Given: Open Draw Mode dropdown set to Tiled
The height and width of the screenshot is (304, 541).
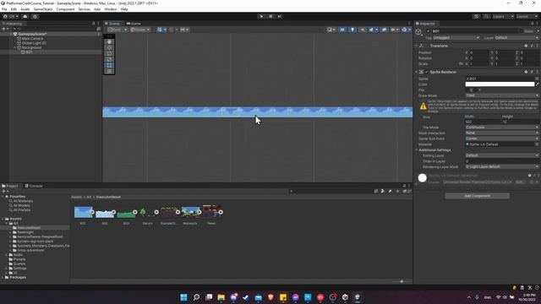Looking at the screenshot, I should coord(502,95).
